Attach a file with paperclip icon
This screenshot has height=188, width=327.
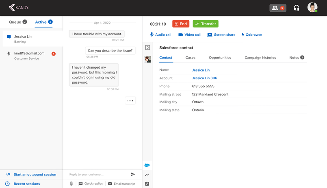[71, 184]
